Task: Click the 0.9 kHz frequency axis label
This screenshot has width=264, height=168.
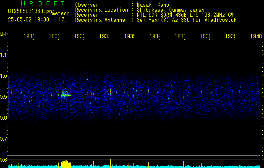Action: point(3,97)
